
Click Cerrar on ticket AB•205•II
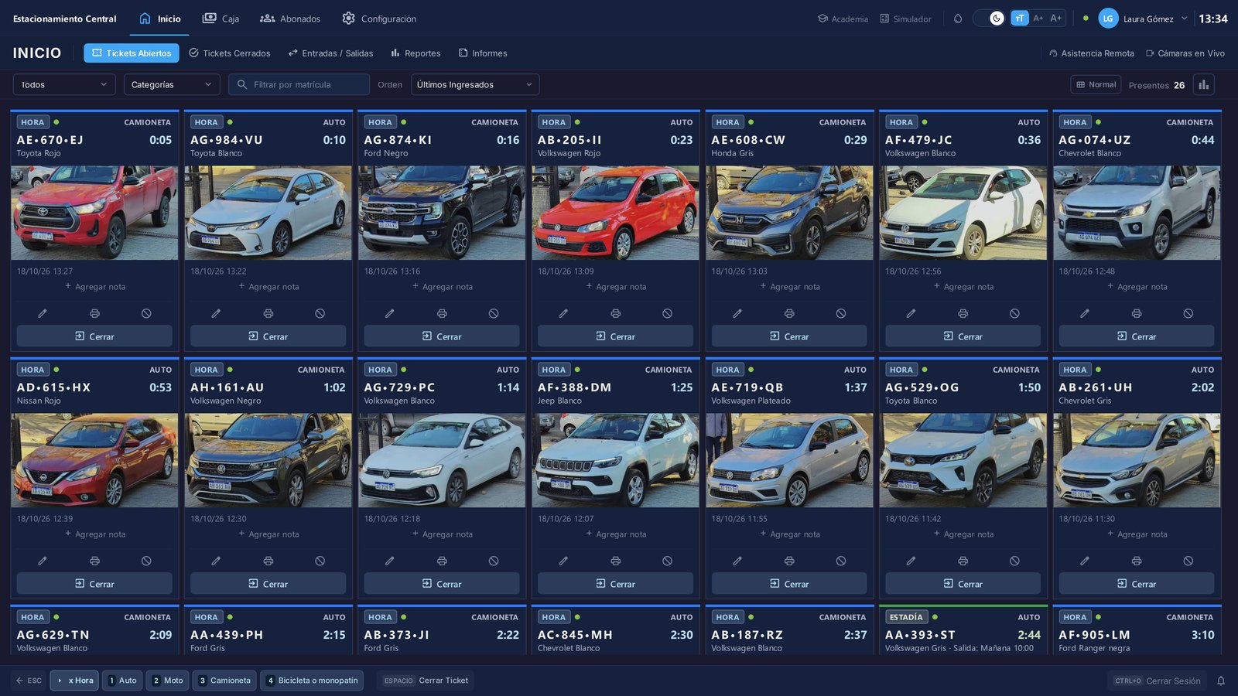[x=615, y=336]
